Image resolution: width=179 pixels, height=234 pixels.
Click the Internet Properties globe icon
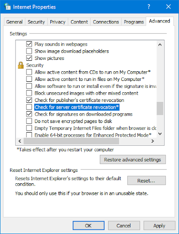click(x=7, y=6)
